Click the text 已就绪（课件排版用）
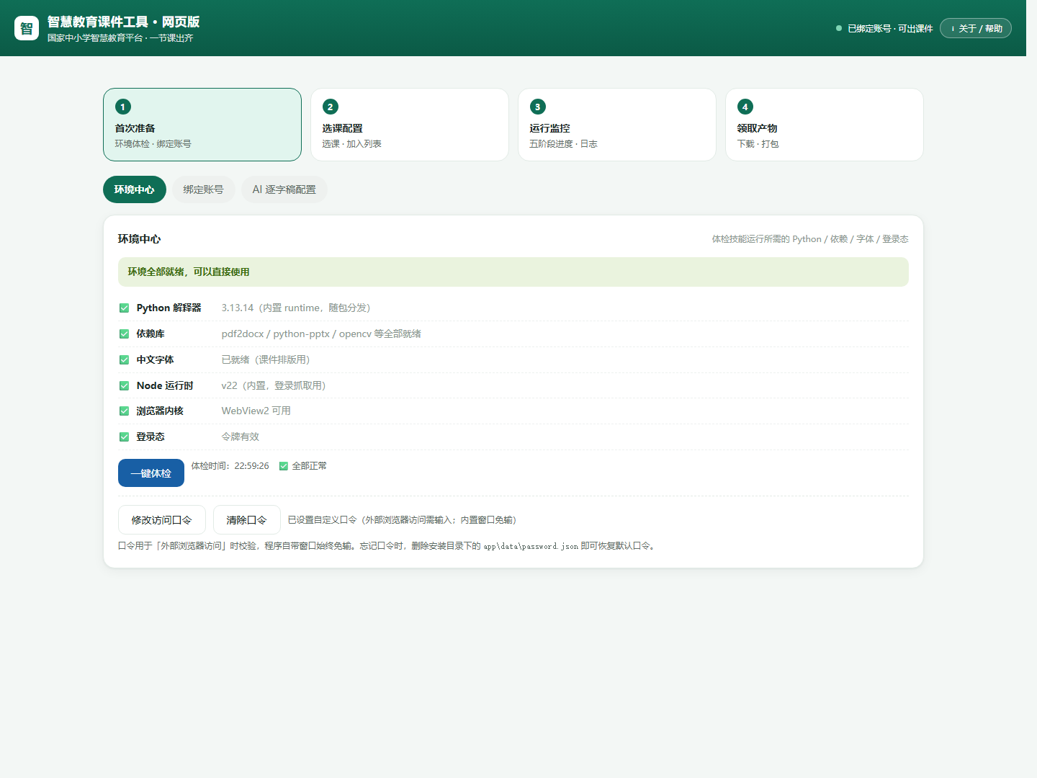The image size is (1037, 778). coord(266,359)
